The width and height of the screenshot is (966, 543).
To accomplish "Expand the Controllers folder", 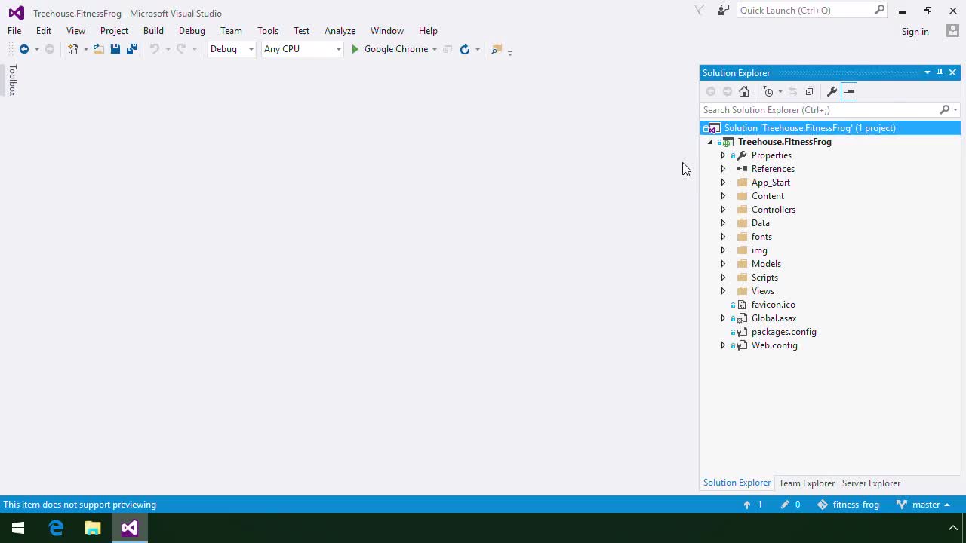I will tap(723, 210).
